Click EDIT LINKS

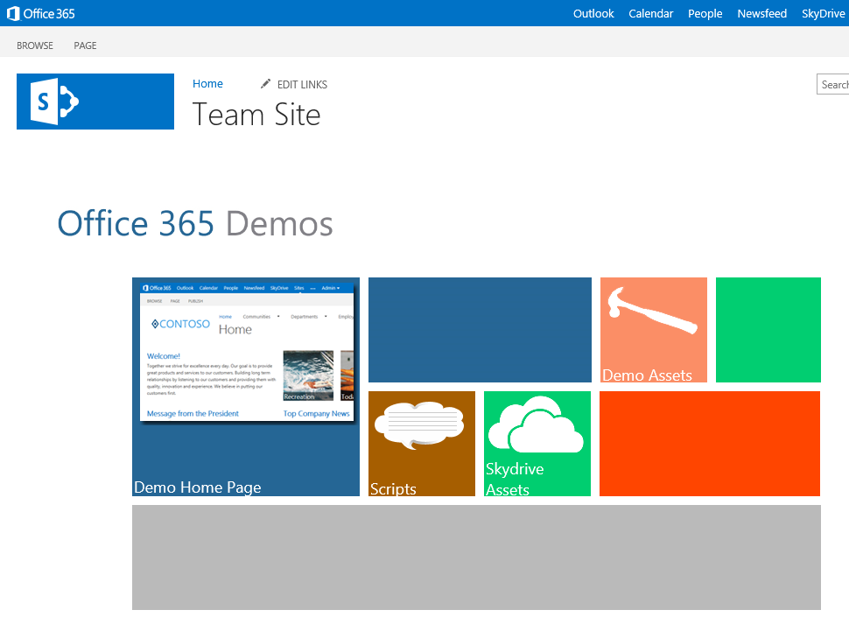click(302, 84)
